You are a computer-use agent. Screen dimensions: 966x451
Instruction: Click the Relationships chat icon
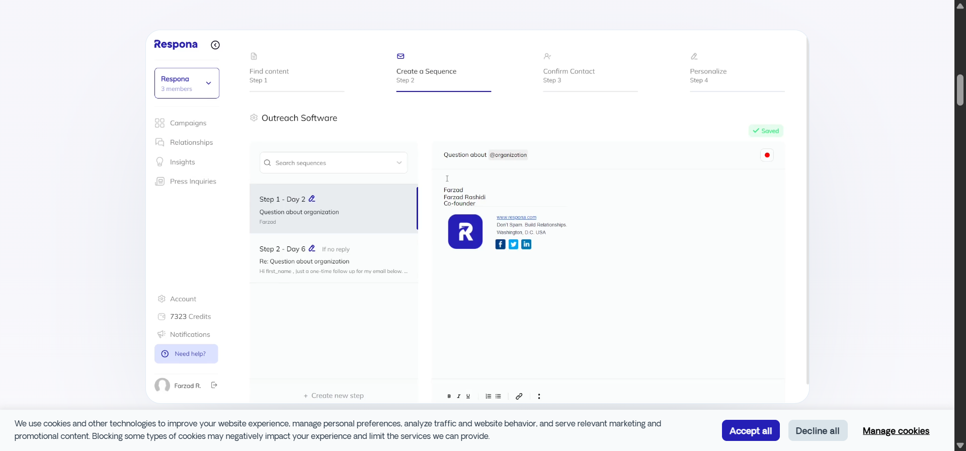tap(159, 142)
